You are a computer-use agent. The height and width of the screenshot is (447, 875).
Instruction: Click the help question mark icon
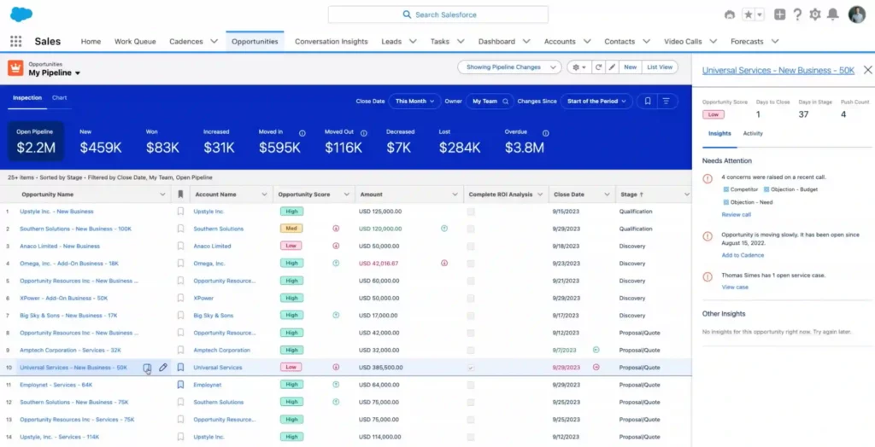796,15
